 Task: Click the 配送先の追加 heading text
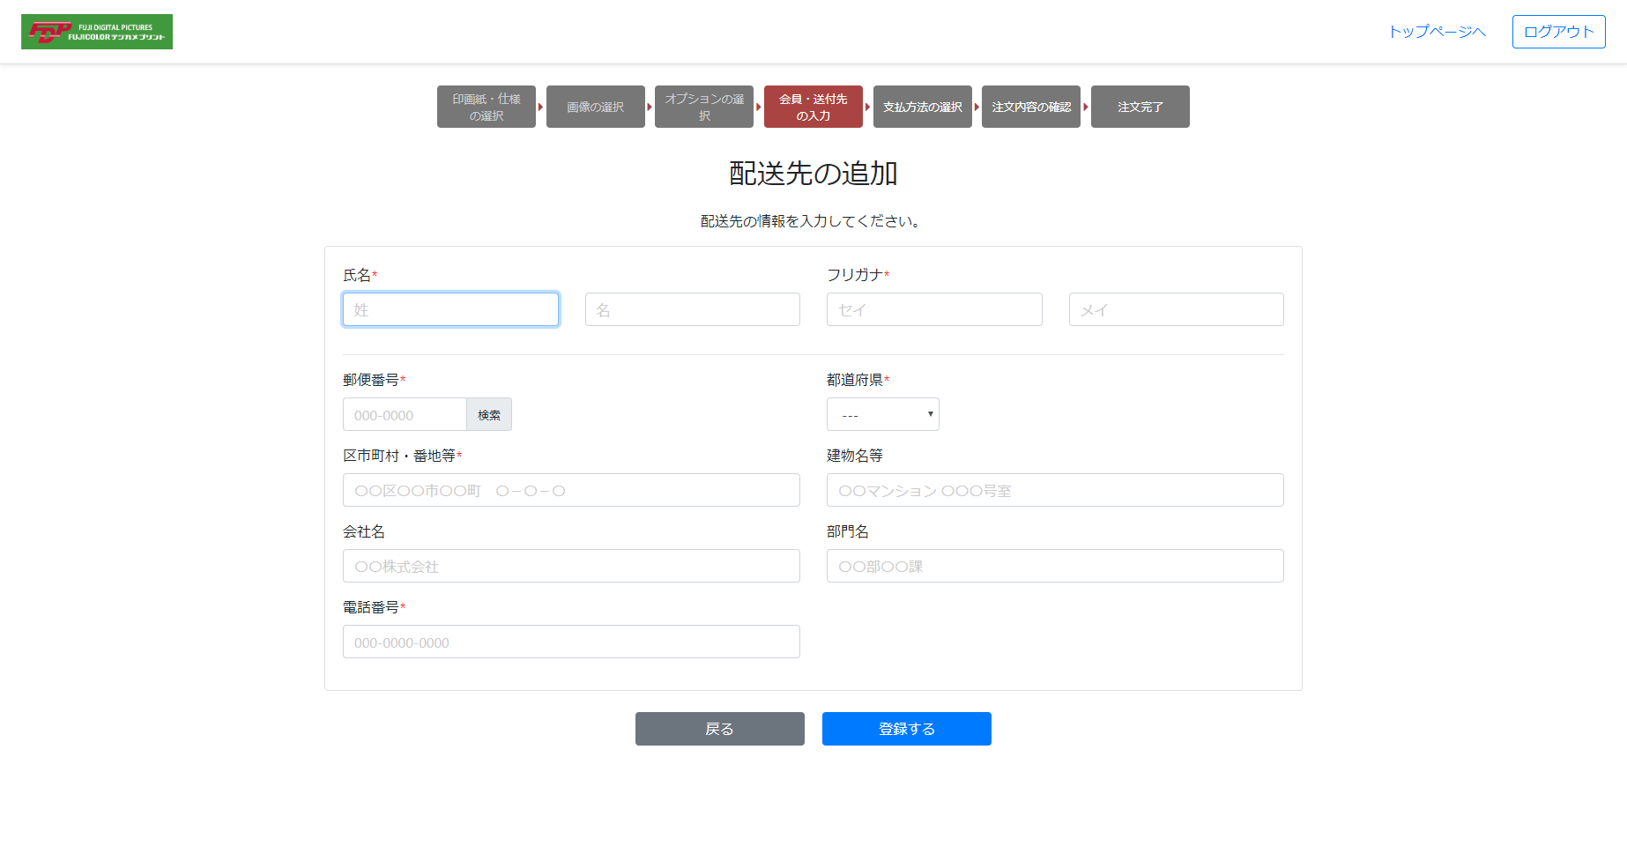(x=813, y=174)
